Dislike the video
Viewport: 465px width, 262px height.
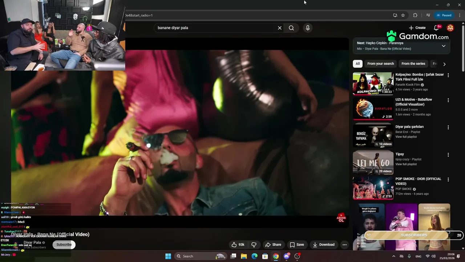[254, 245]
